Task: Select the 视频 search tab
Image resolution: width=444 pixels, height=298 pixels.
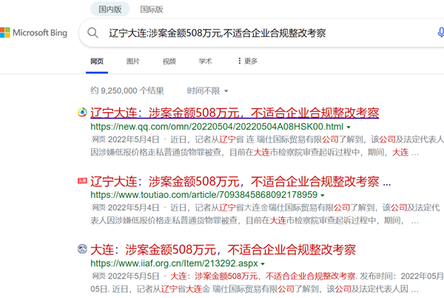Action: [x=169, y=61]
